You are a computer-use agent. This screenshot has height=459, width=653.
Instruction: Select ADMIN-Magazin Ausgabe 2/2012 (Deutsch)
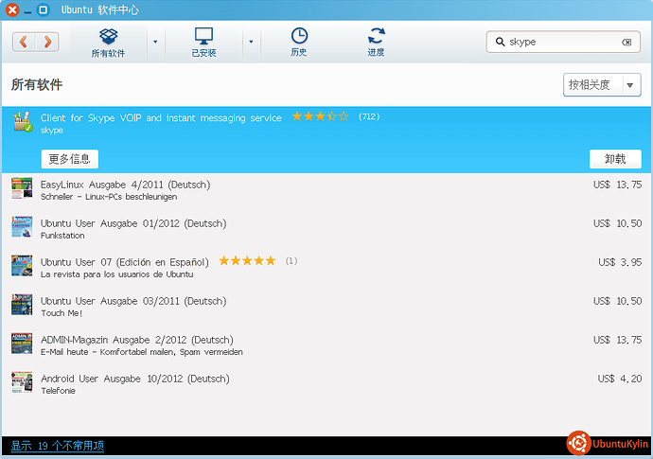(137, 340)
